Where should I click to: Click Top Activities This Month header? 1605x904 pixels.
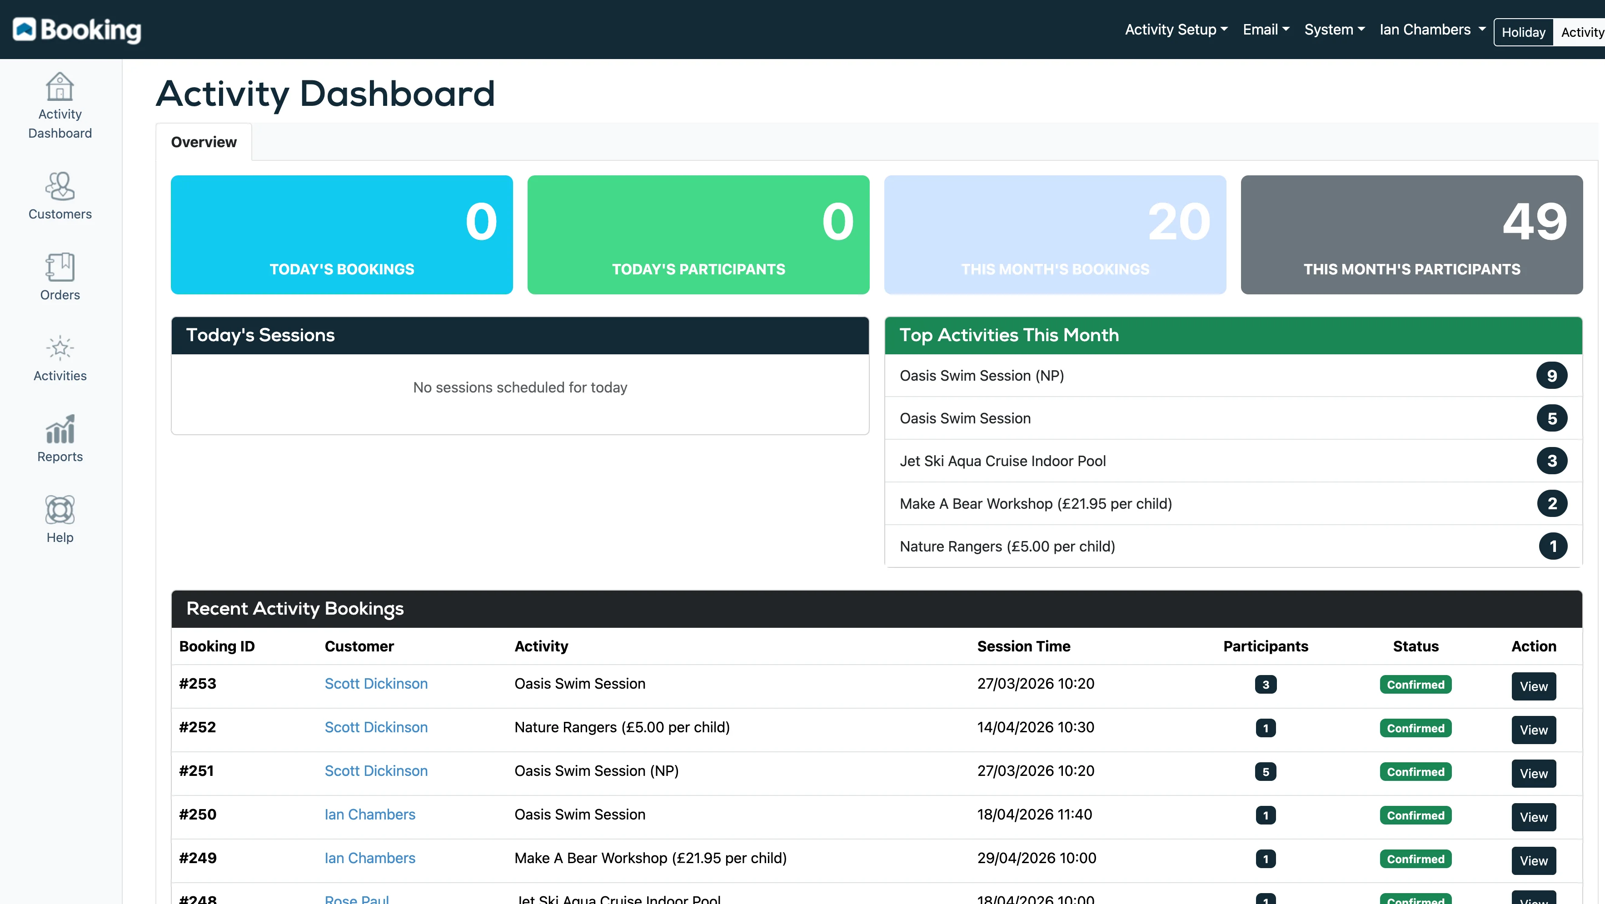pos(1233,336)
